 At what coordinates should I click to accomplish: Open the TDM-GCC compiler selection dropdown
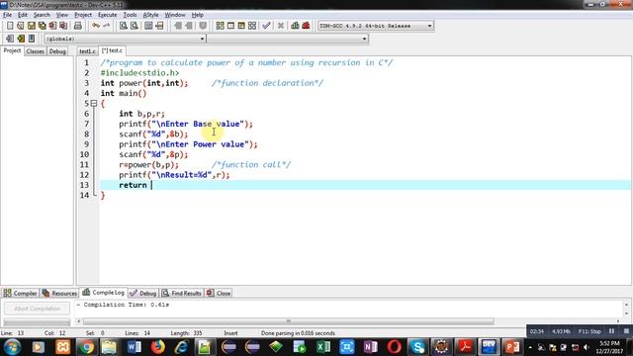coord(376,26)
